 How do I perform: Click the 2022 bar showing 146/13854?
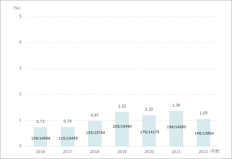pos(203,133)
